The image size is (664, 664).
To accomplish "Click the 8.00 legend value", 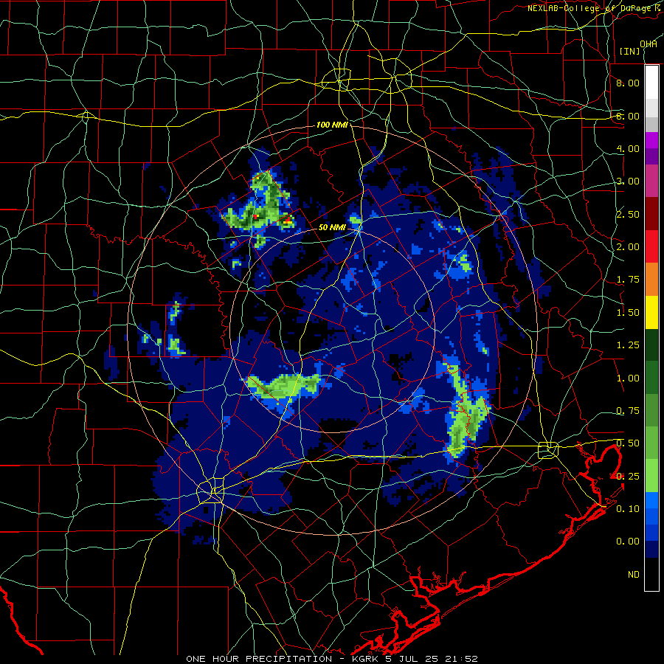I will click(x=628, y=83).
